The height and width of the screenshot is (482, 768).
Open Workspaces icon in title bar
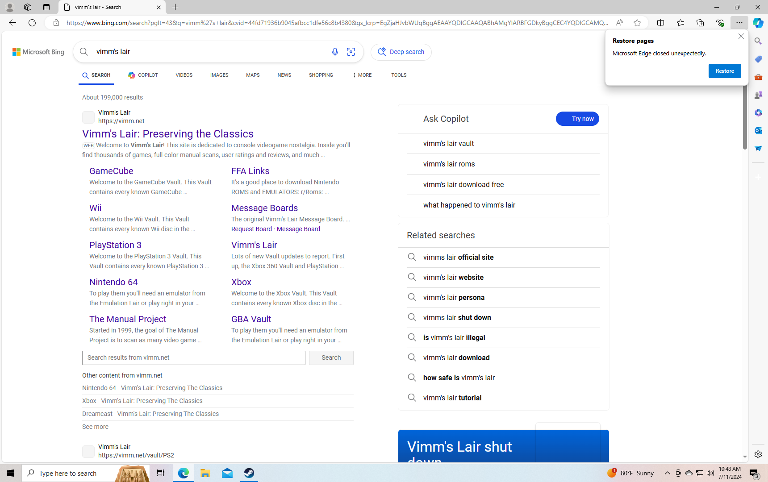28,7
